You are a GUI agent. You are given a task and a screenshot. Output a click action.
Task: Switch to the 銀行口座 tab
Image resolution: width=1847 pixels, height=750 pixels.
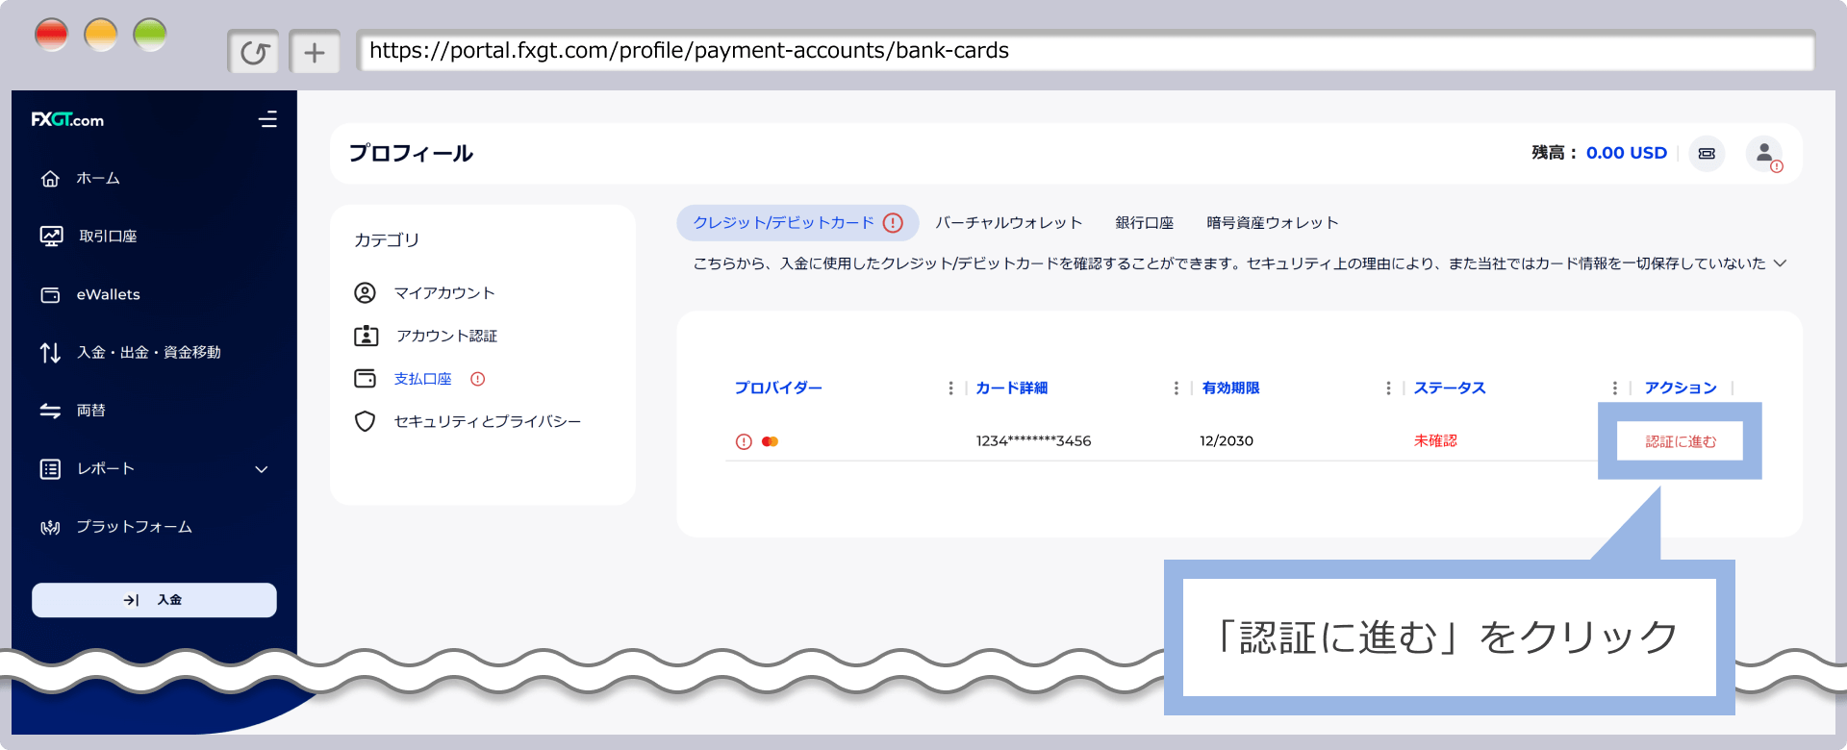(x=1145, y=223)
